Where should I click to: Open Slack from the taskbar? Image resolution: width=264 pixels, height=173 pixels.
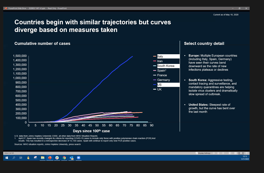tap(57, 158)
